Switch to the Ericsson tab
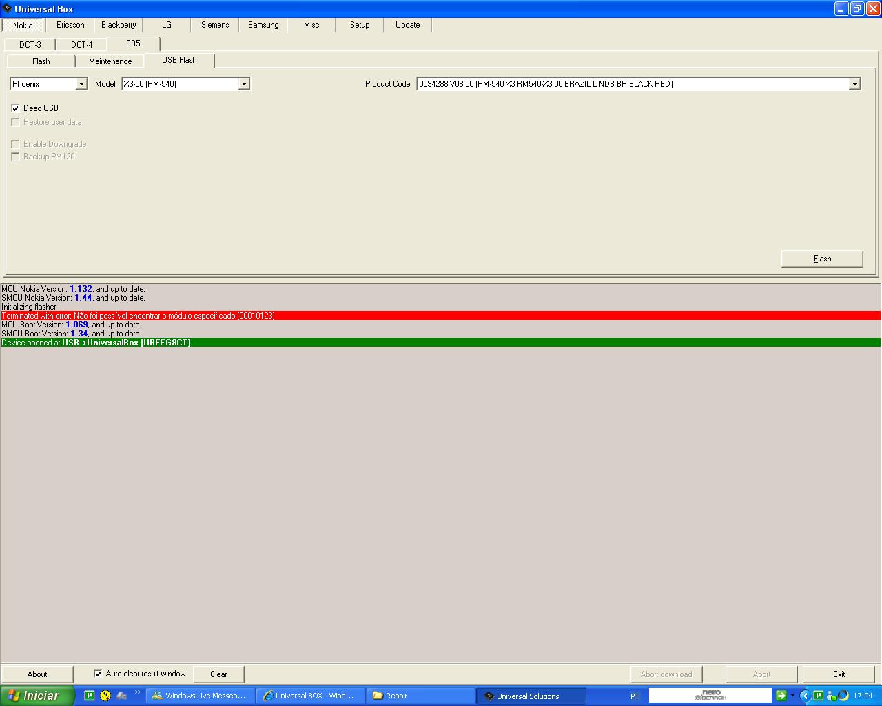 click(x=70, y=25)
